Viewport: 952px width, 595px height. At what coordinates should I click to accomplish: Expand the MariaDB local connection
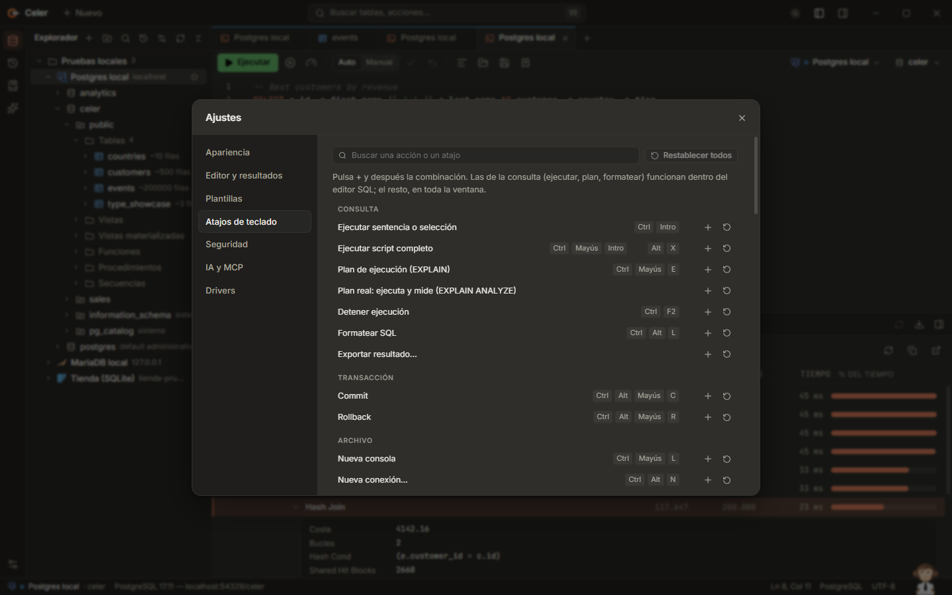pos(48,363)
